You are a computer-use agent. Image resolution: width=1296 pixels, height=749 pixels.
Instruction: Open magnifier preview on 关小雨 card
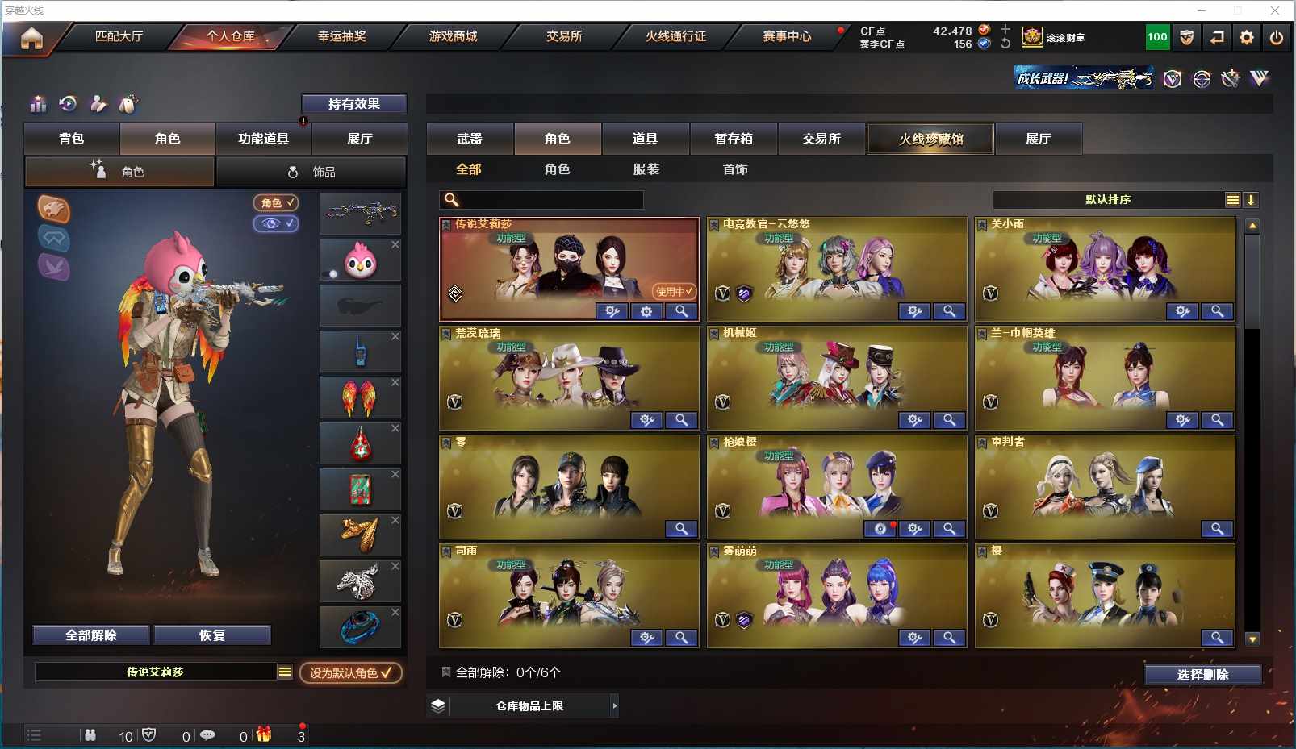(x=1217, y=311)
